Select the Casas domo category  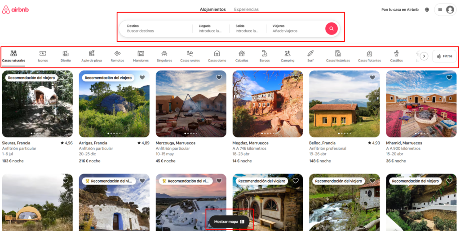(x=217, y=56)
